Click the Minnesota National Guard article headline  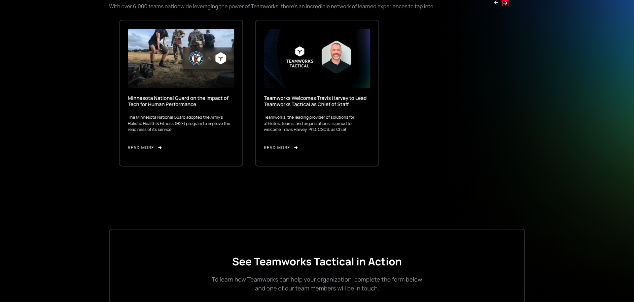(178, 101)
